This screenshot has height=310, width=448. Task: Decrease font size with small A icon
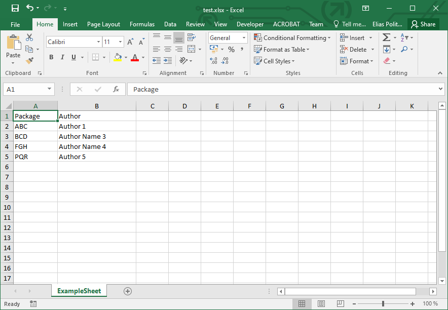click(141, 42)
